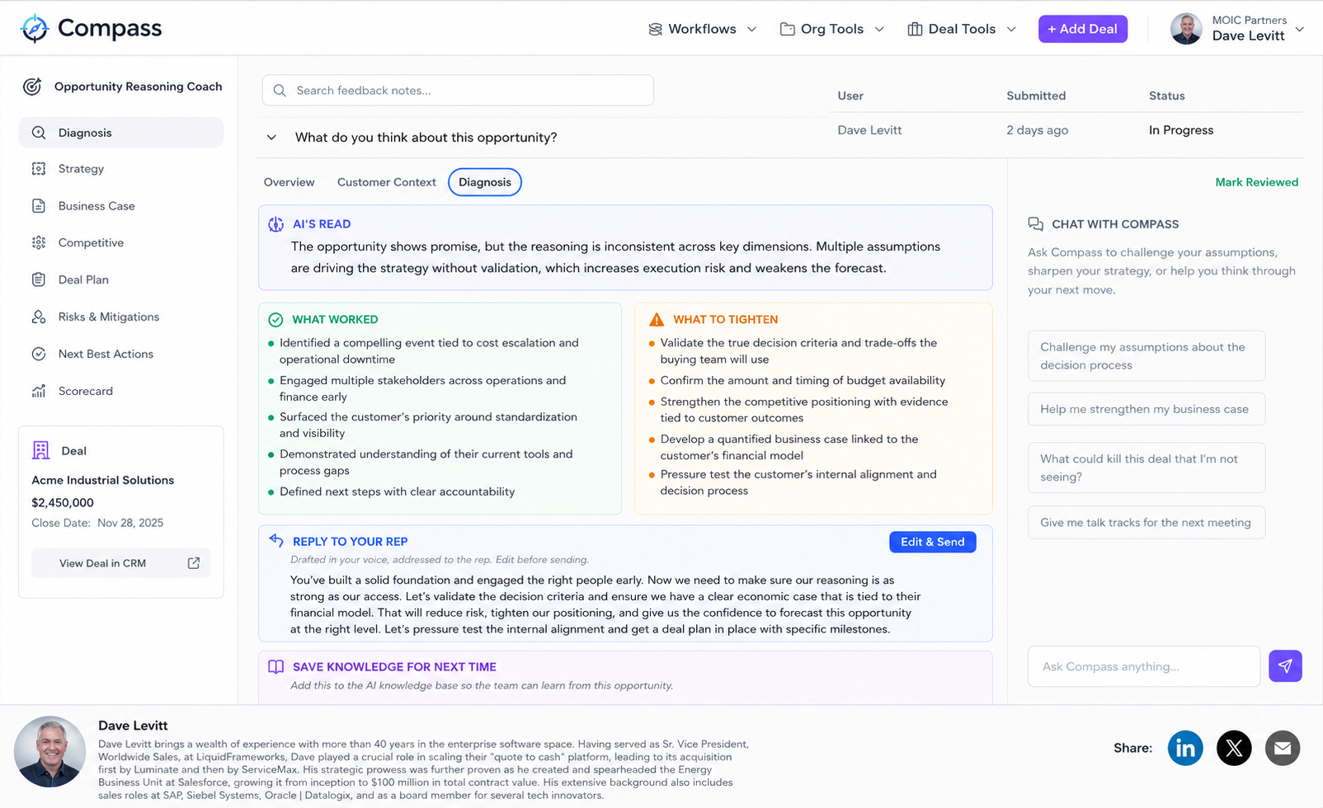Expand the Workflows dropdown
The image size is (1323, 808).
point(703,29)
